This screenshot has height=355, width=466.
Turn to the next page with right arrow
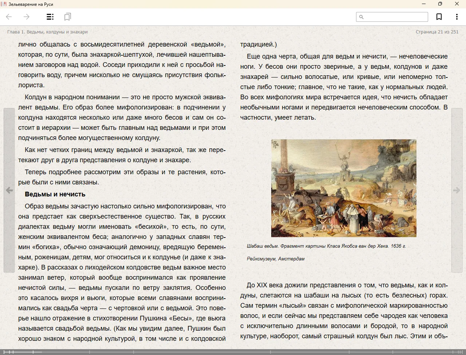(x=457, y=190)
